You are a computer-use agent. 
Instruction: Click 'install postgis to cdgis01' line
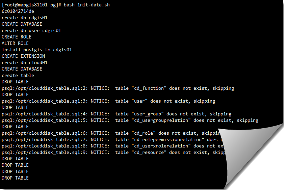click(x=37, y=50)
